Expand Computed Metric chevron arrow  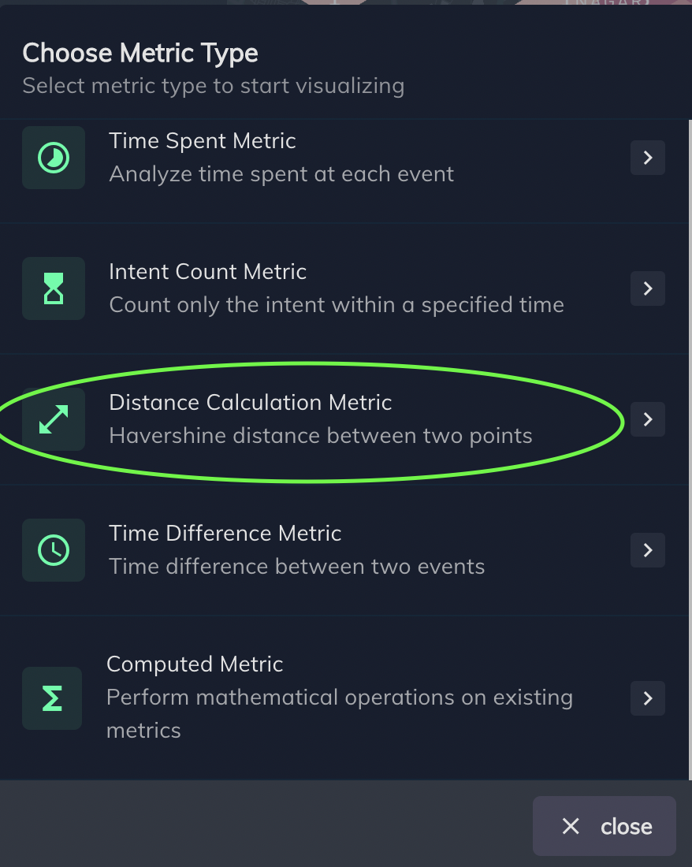click(648, 698)
